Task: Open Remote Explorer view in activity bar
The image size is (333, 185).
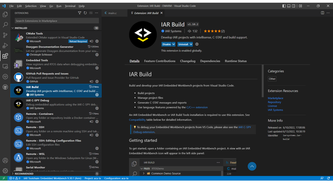Action: (x=5, y=66)
